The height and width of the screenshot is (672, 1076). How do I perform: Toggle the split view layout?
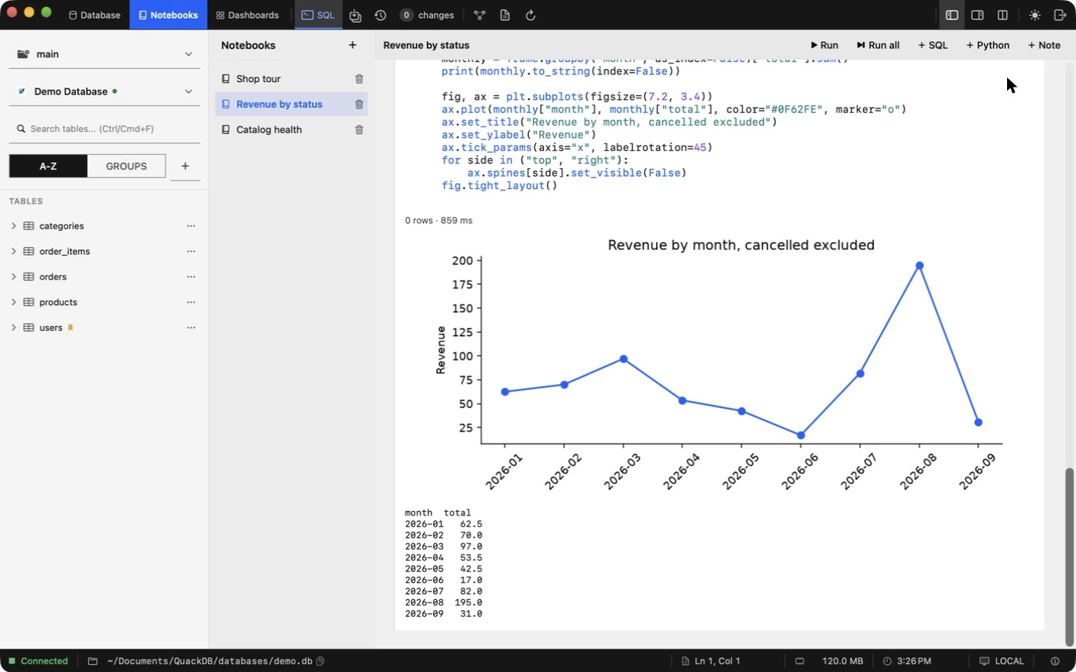(1002, 15)
